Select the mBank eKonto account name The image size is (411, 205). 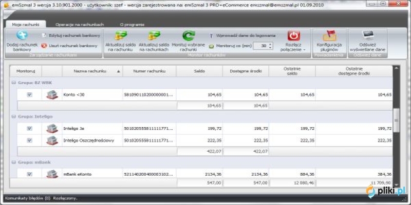(x=78, y=174)
